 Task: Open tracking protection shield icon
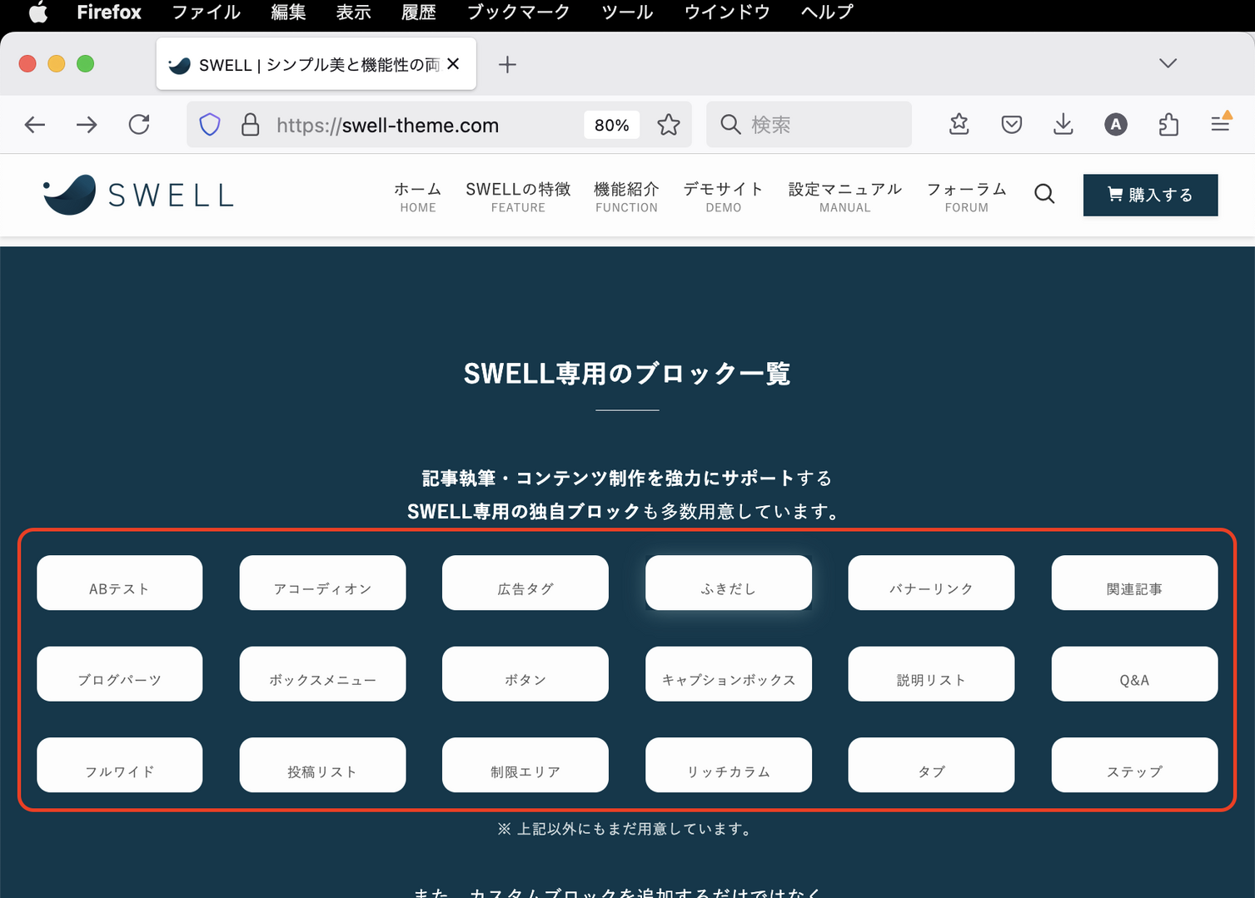tap(210, 125)
